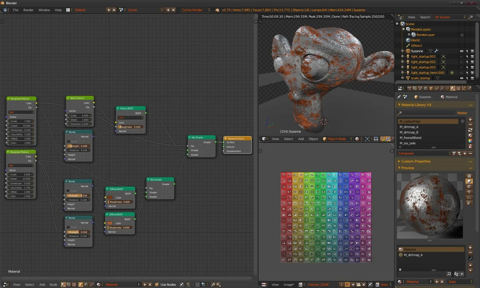480x288 pixels.
Task: Click the World item in outliner
Action: tap(415, 40)
